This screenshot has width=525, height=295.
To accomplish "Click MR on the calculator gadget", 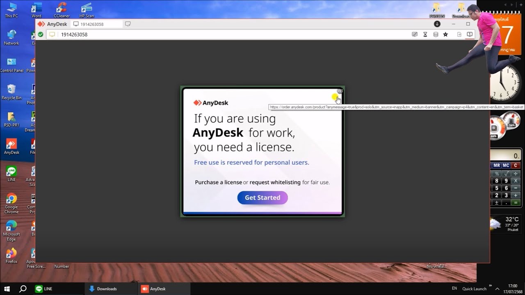I will [x=497, y=166].
